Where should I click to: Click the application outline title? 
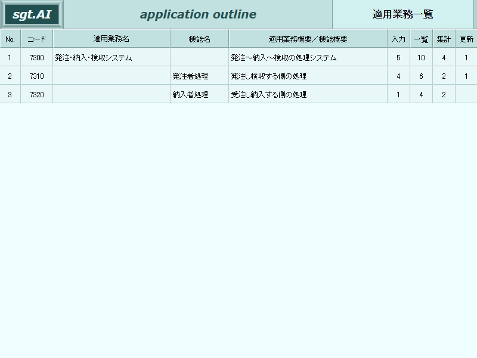[198, 14]
